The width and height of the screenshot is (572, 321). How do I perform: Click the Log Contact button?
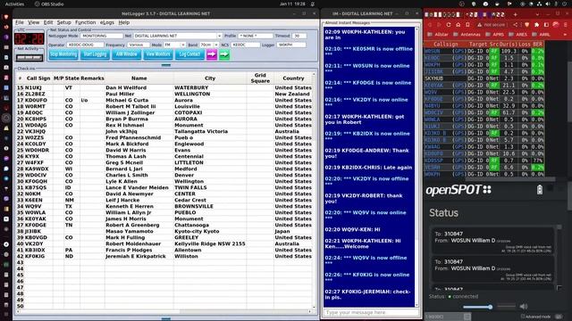coord(189,54)
